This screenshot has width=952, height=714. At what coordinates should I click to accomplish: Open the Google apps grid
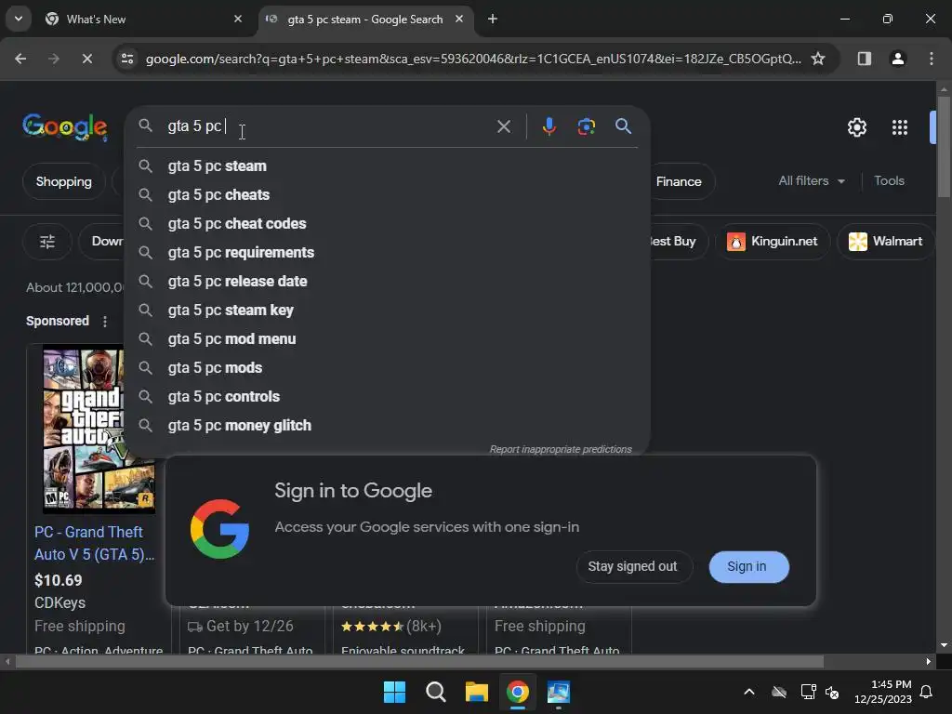point(899,127)
